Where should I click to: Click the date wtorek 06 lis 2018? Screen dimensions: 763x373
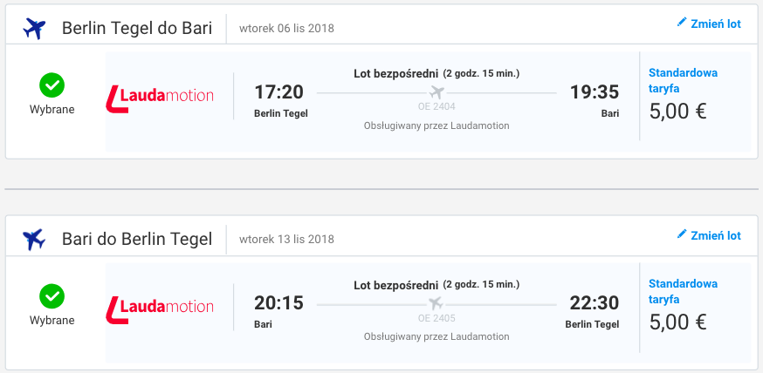[286, 28]
